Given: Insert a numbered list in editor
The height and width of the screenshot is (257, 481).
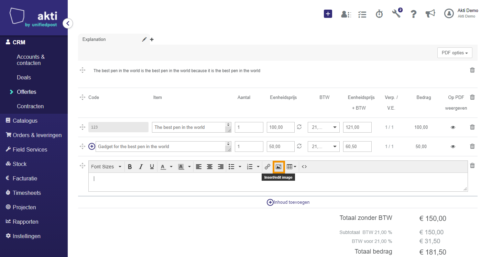Looking at the screenshot, I should click(250, 167).
